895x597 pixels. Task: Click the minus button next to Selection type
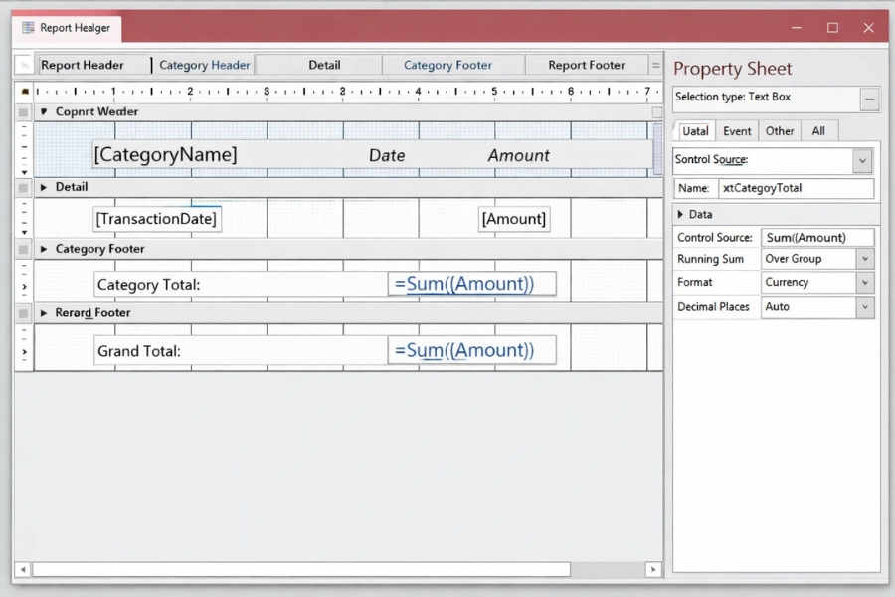(x=870, y=99)
